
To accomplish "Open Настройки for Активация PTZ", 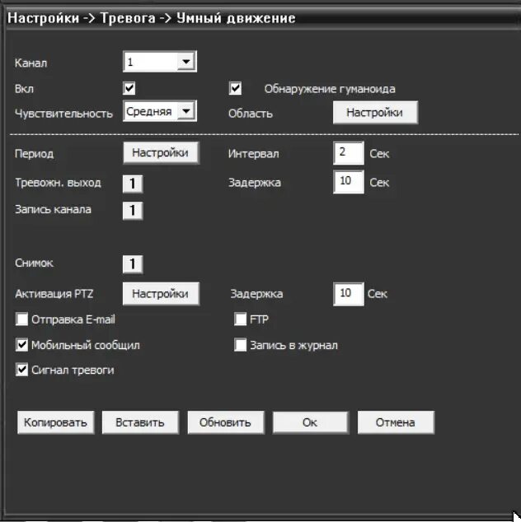I will coord(161,294).
